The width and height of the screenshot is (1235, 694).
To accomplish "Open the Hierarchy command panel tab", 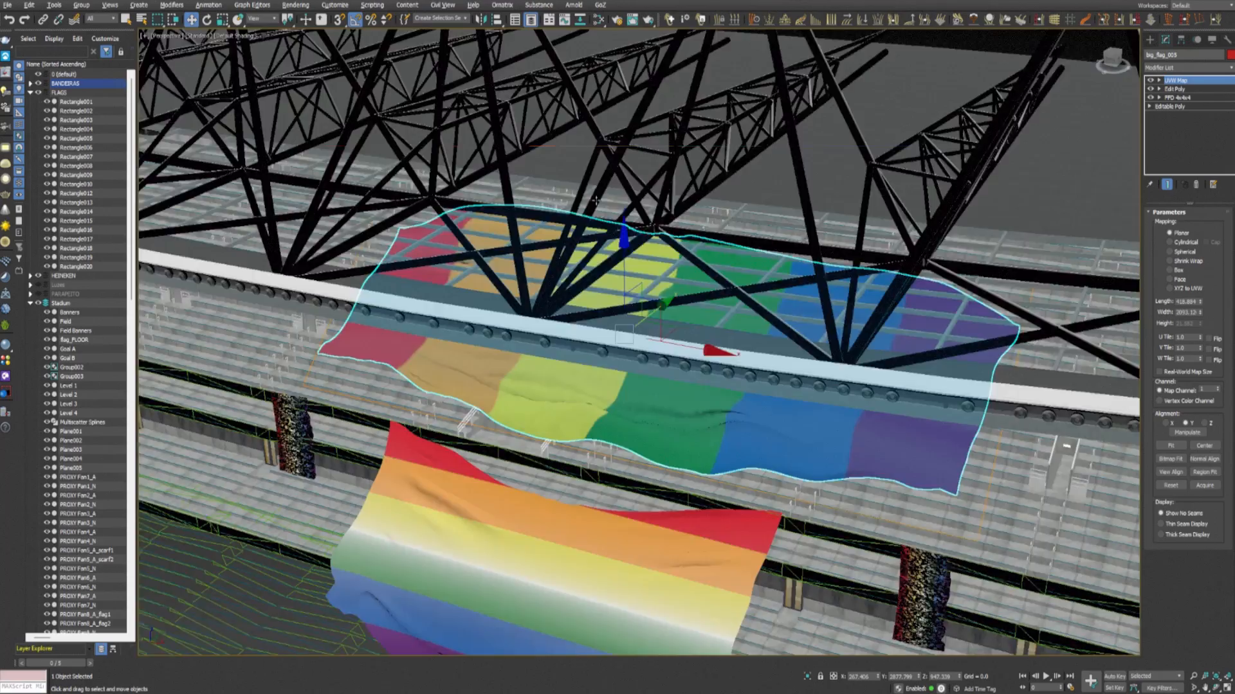I will click(1182, 40).
